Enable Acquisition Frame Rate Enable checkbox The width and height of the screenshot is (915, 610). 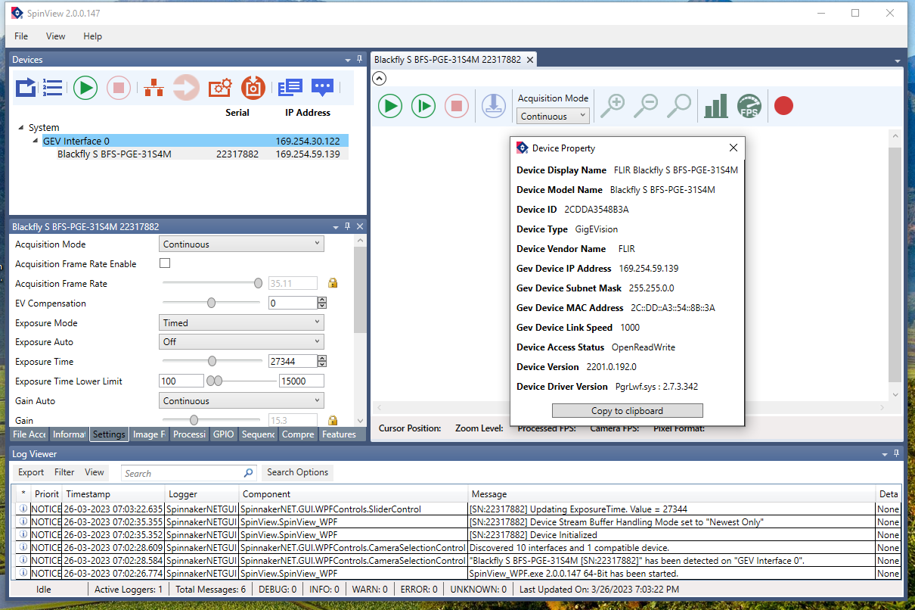pos(165,263)
